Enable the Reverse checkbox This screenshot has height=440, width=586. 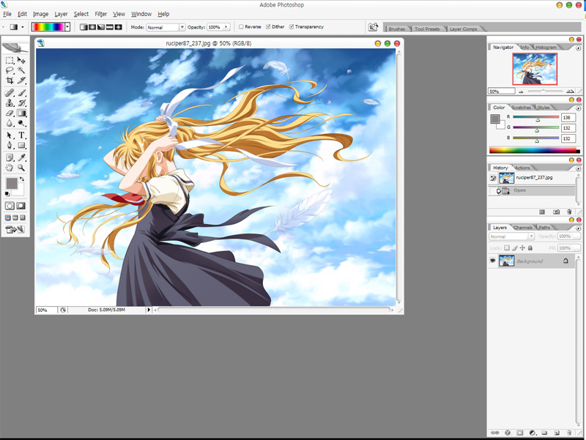pos(241,26)
